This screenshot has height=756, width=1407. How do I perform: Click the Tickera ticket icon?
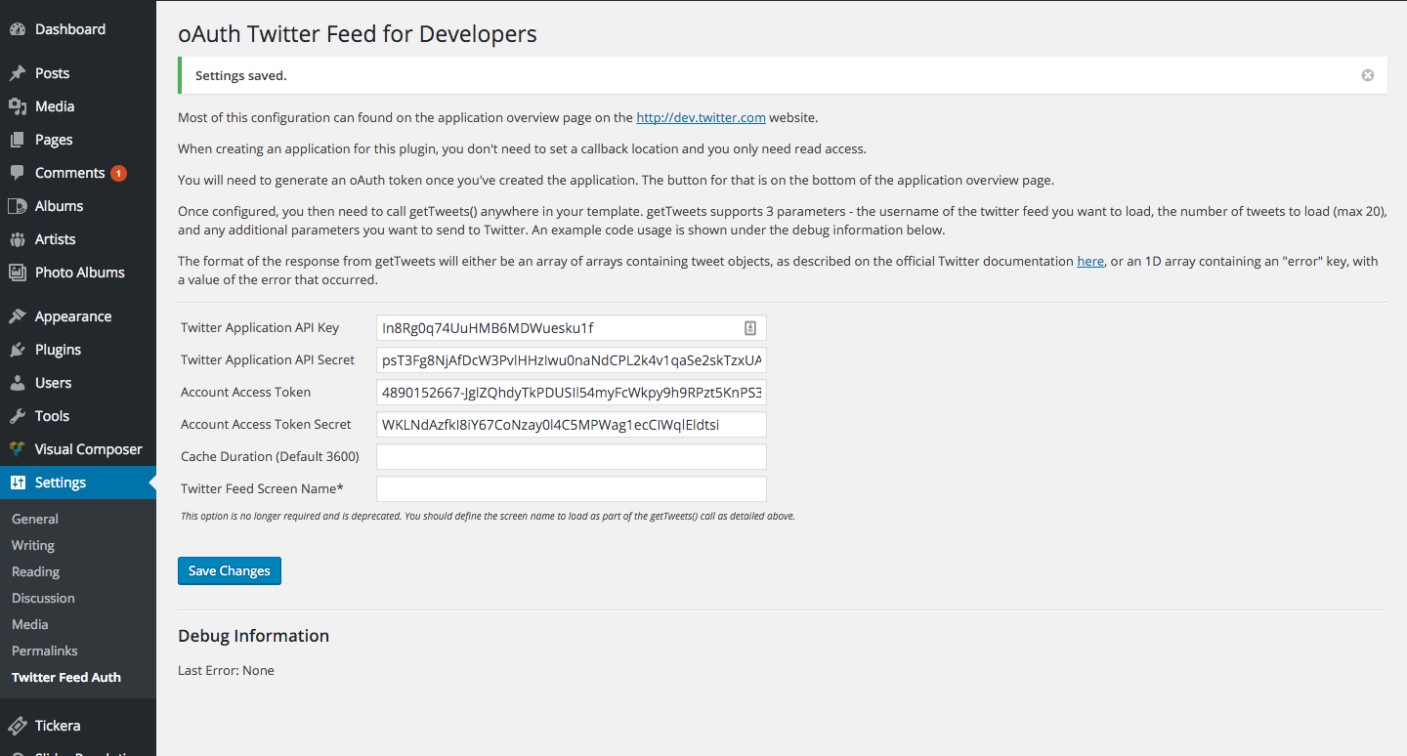coord(18,726)
